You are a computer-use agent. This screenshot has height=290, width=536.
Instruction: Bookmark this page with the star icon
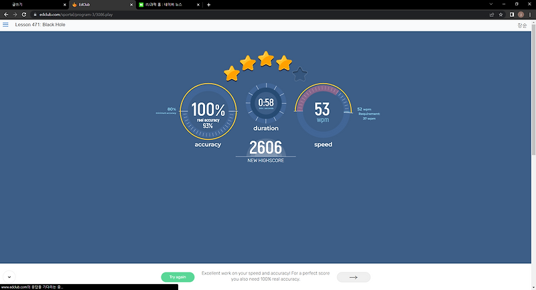(500, 15)
